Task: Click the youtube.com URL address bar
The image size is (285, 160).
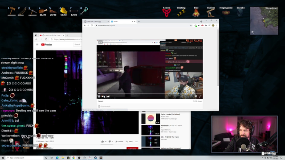Action: tap(66, 39)
